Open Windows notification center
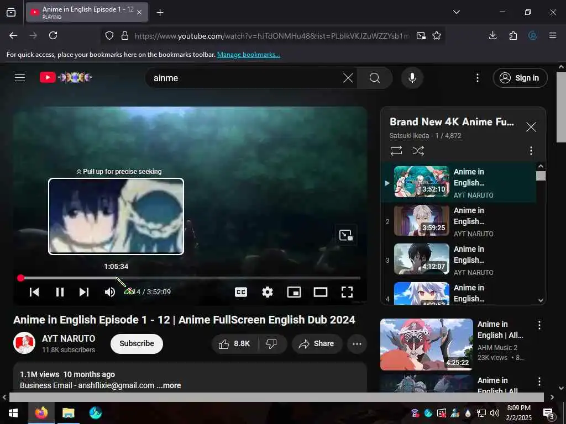Viewport: 566px width, 424px height. [x=548, y=414]
